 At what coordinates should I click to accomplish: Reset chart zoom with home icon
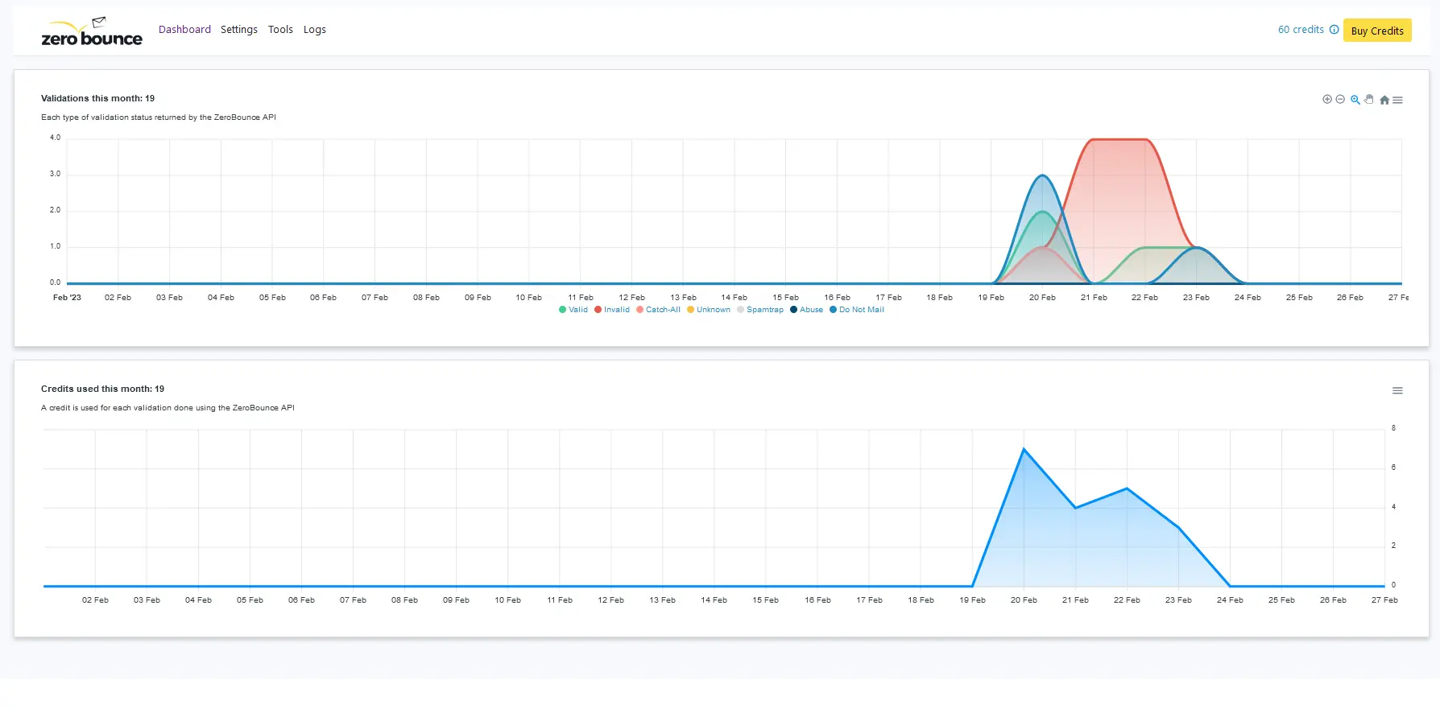tap(1384, 101)
